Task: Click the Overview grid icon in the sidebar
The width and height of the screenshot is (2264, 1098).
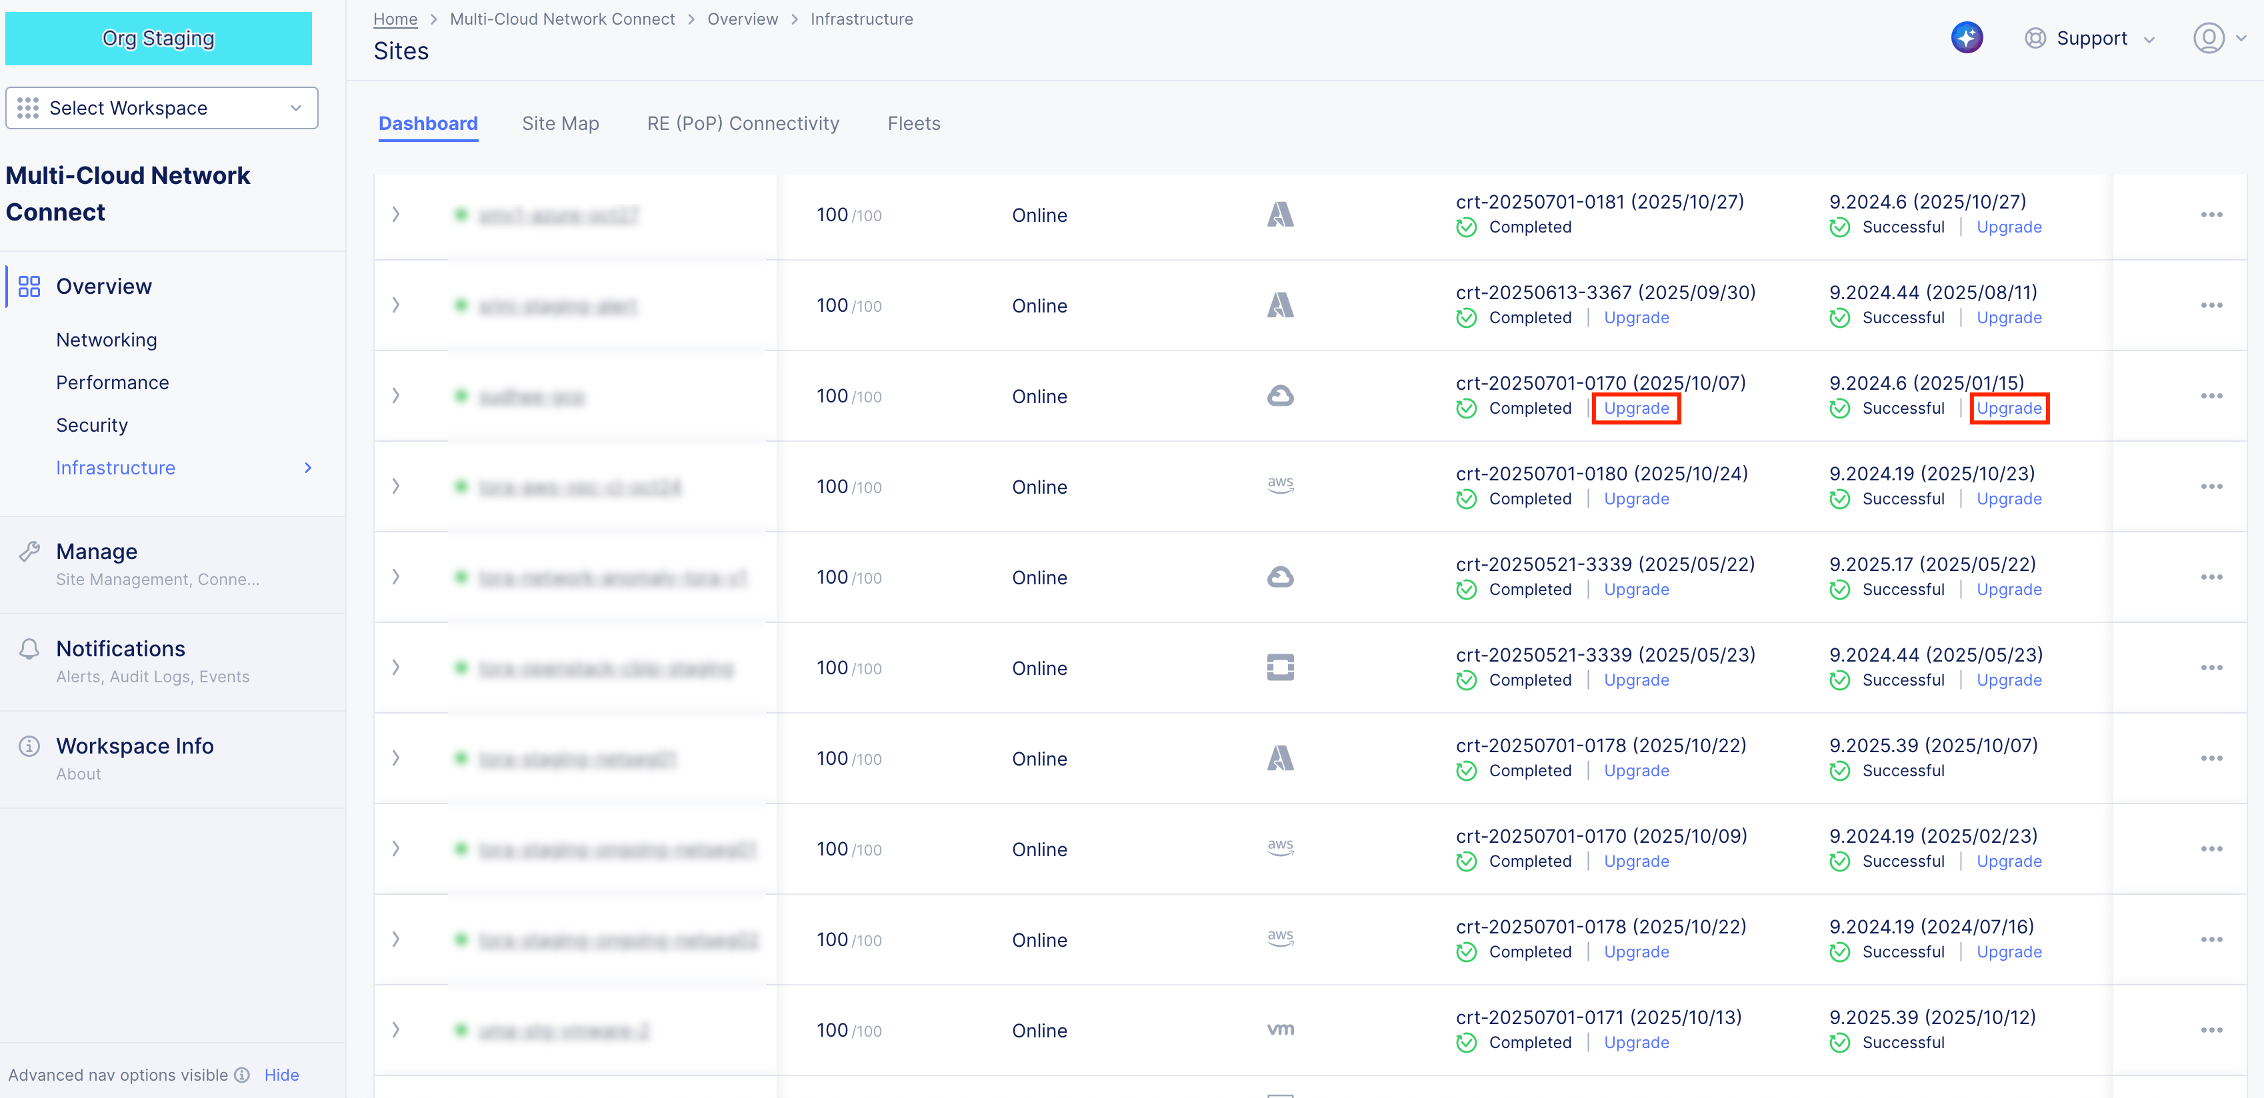Action: 29,286
